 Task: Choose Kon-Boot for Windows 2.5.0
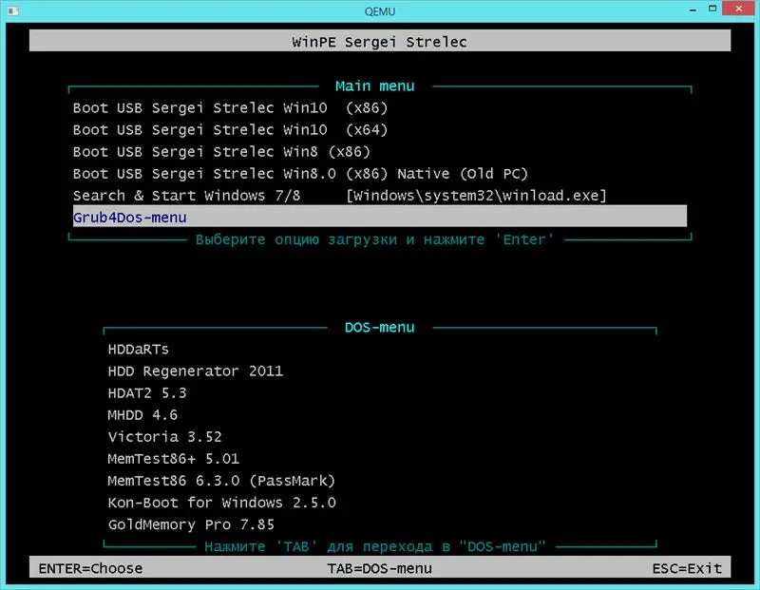tap(221, 503)
